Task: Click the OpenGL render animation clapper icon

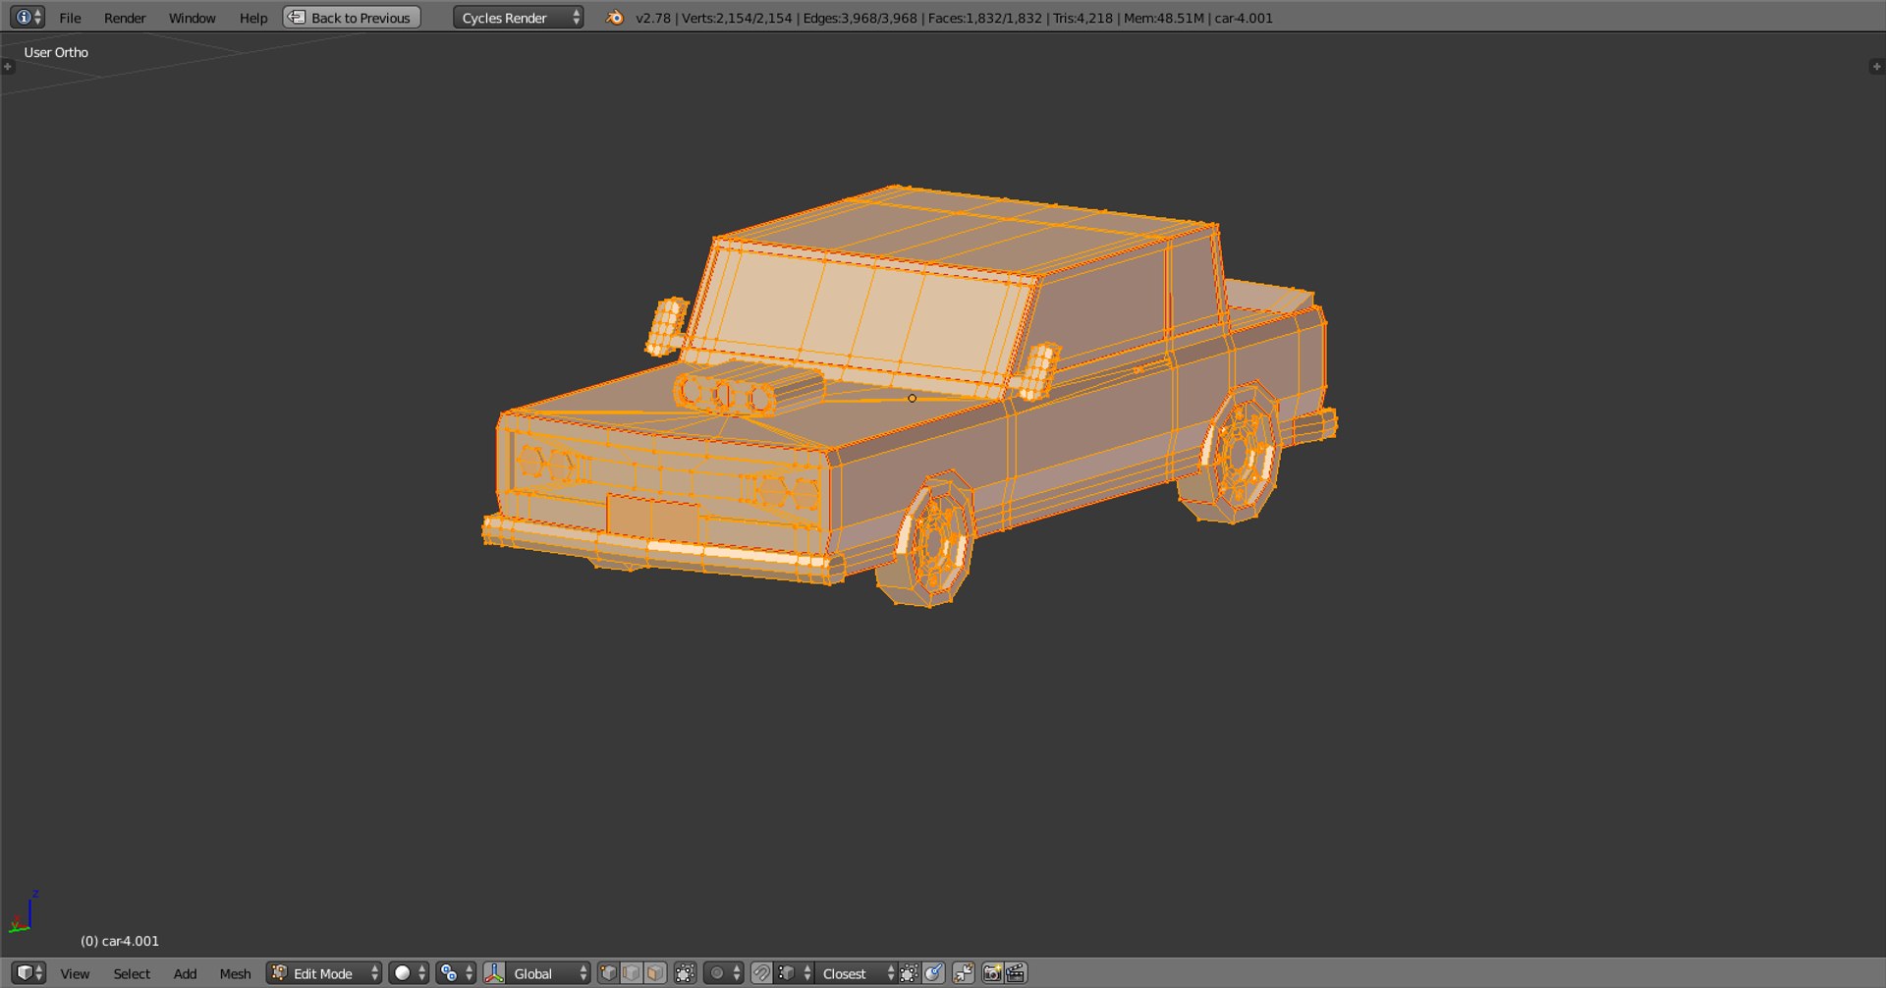Action: pyautogui.click(x=1016, y=973)
